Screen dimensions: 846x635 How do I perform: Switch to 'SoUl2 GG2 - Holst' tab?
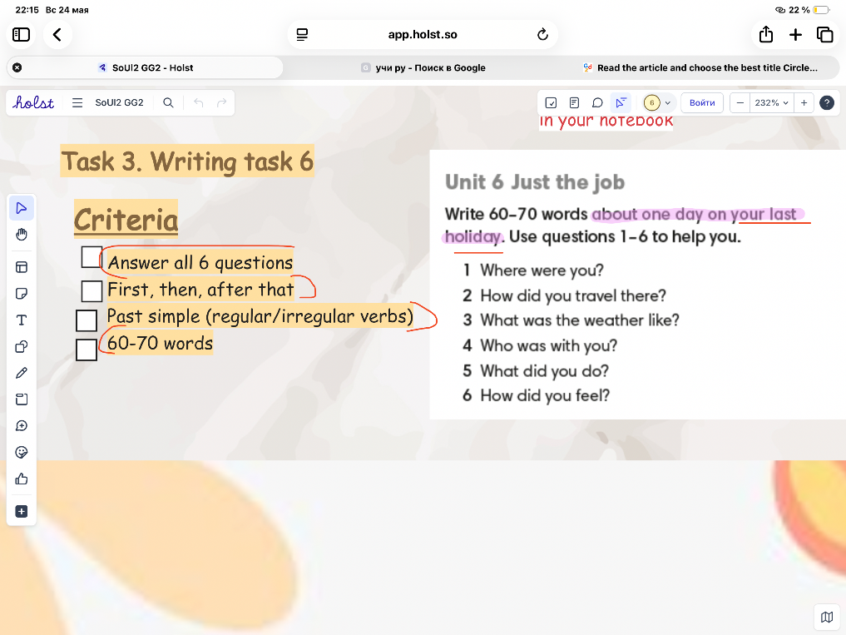click(x=145, y=68)
